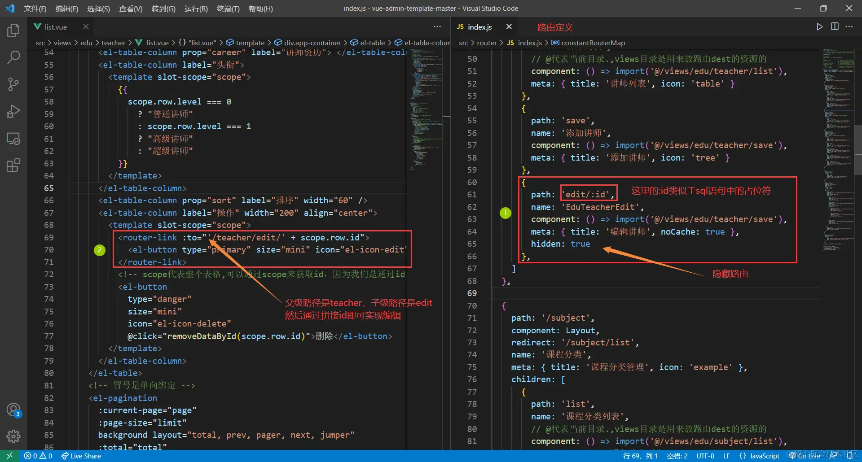Open the template breadcrumb symbol
The image size is (862, 462).
pyautogui.click(x=246, y=43)
